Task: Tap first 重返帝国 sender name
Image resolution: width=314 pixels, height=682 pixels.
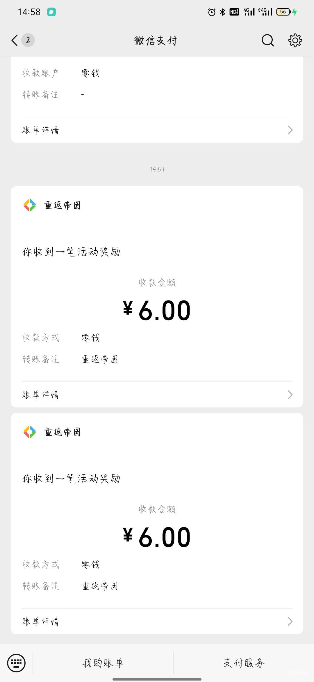Action: click(62, 205)
